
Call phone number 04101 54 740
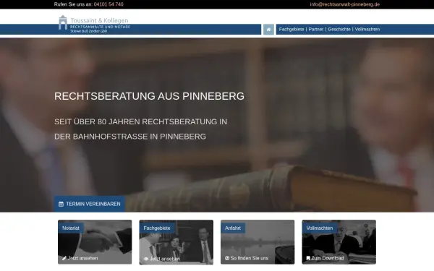109,4
